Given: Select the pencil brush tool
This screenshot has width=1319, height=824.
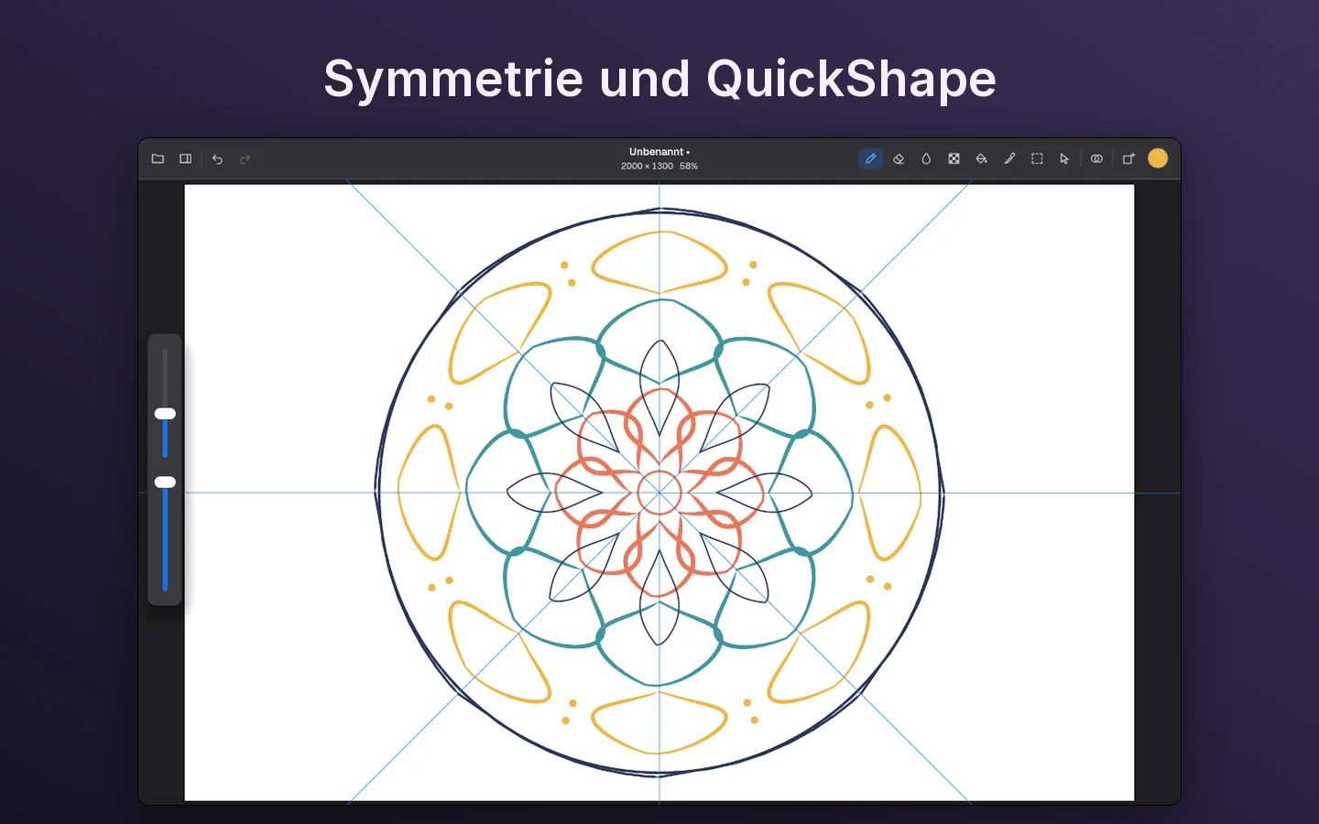Looking at the screenshot, I should click(870, 158).
